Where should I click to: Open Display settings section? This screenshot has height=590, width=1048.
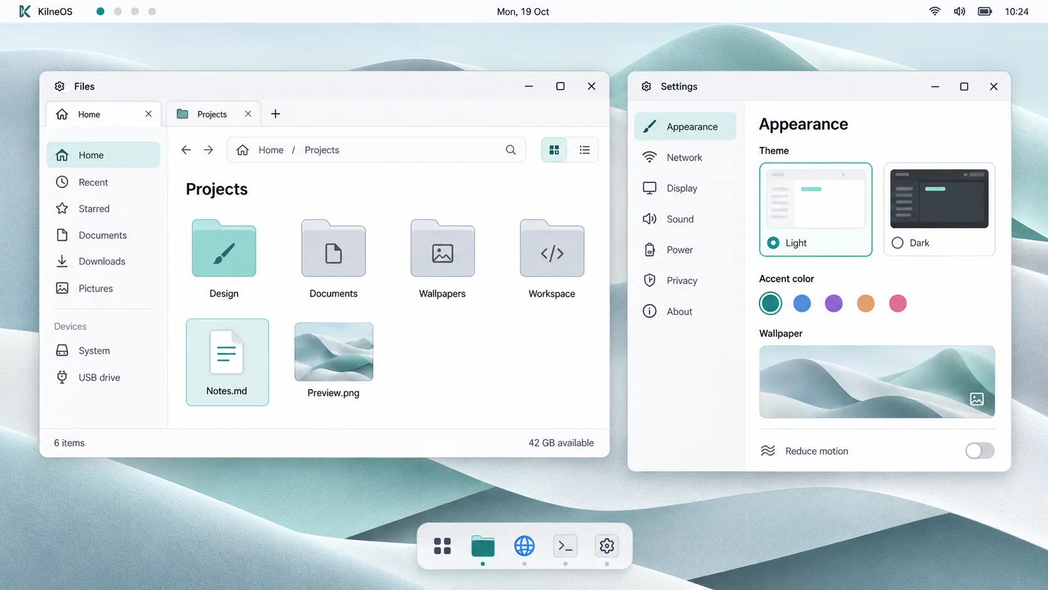[685, 188]
